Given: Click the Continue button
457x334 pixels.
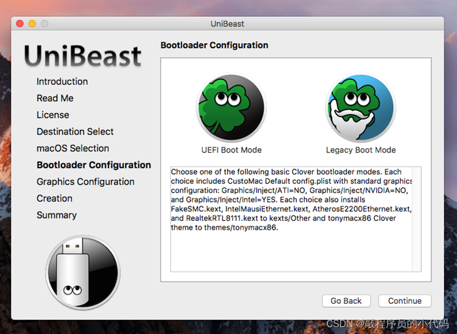Looking at the screenshot, I should 405,301.
